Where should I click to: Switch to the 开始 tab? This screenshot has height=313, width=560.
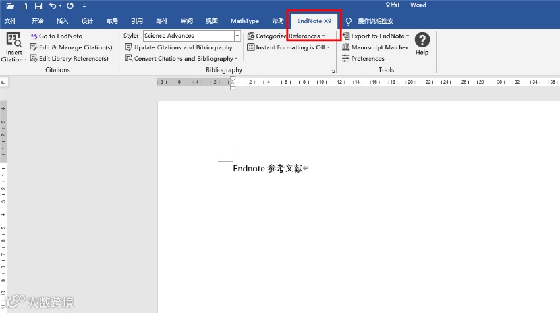point(37,21)
